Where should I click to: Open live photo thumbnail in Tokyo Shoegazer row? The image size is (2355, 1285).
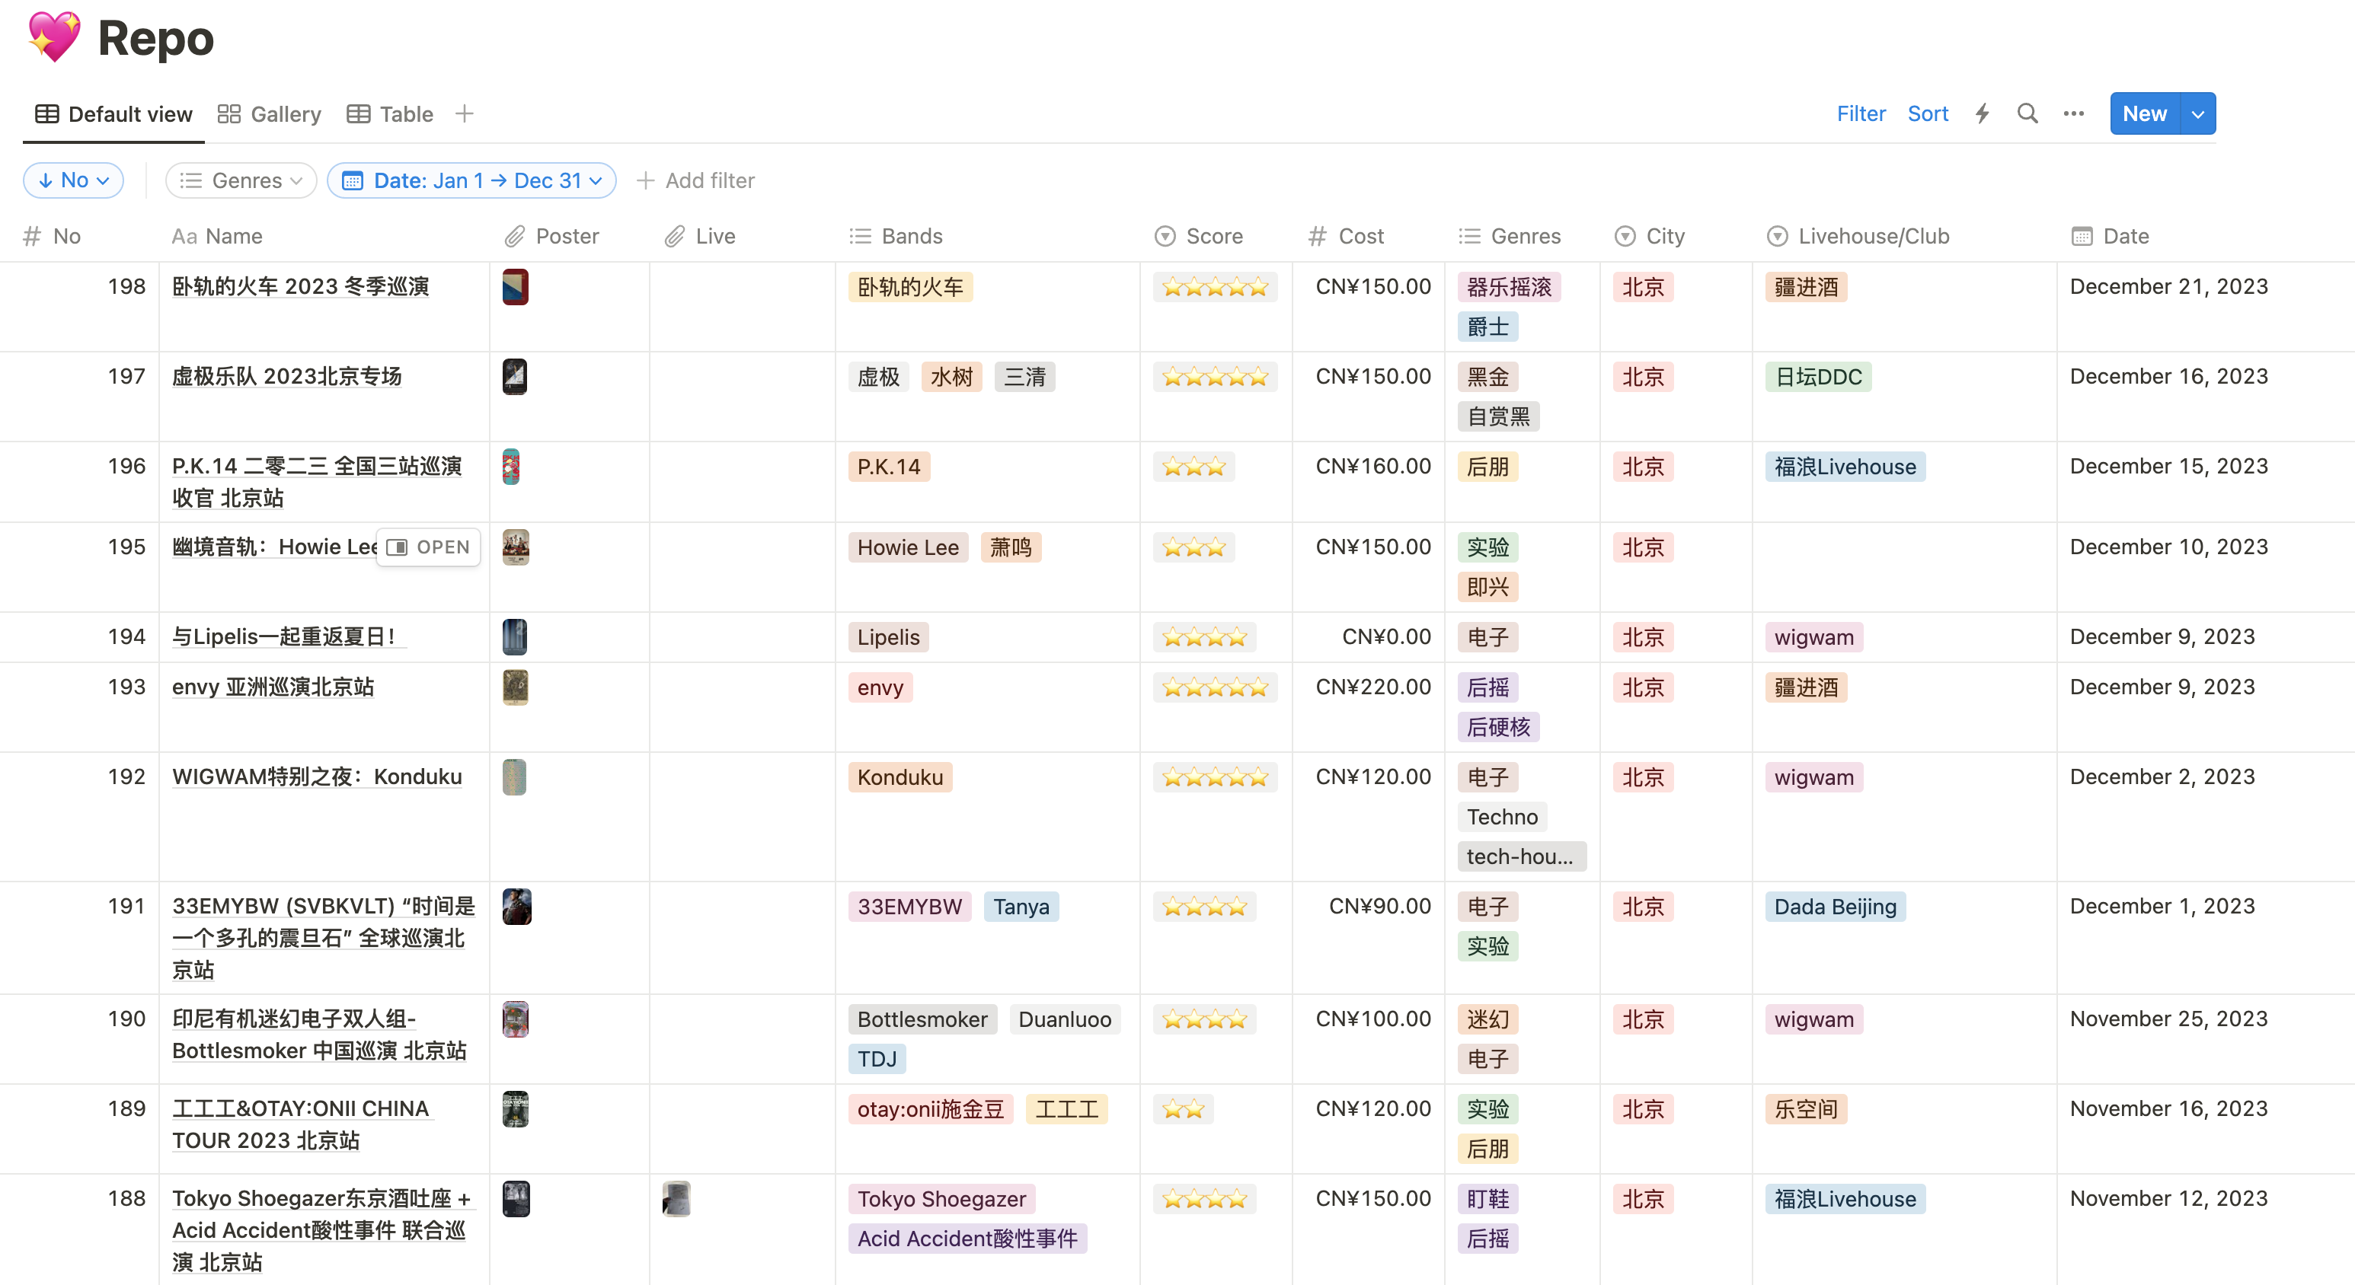pos(676,1197)
